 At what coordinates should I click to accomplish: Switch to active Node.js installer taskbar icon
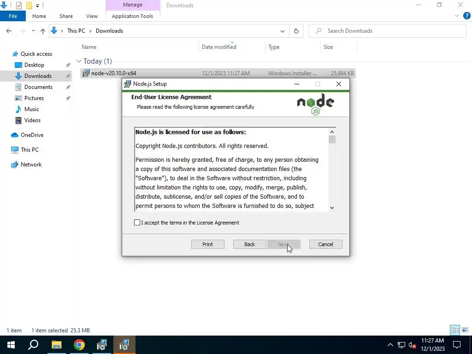(x=124, y=345)
